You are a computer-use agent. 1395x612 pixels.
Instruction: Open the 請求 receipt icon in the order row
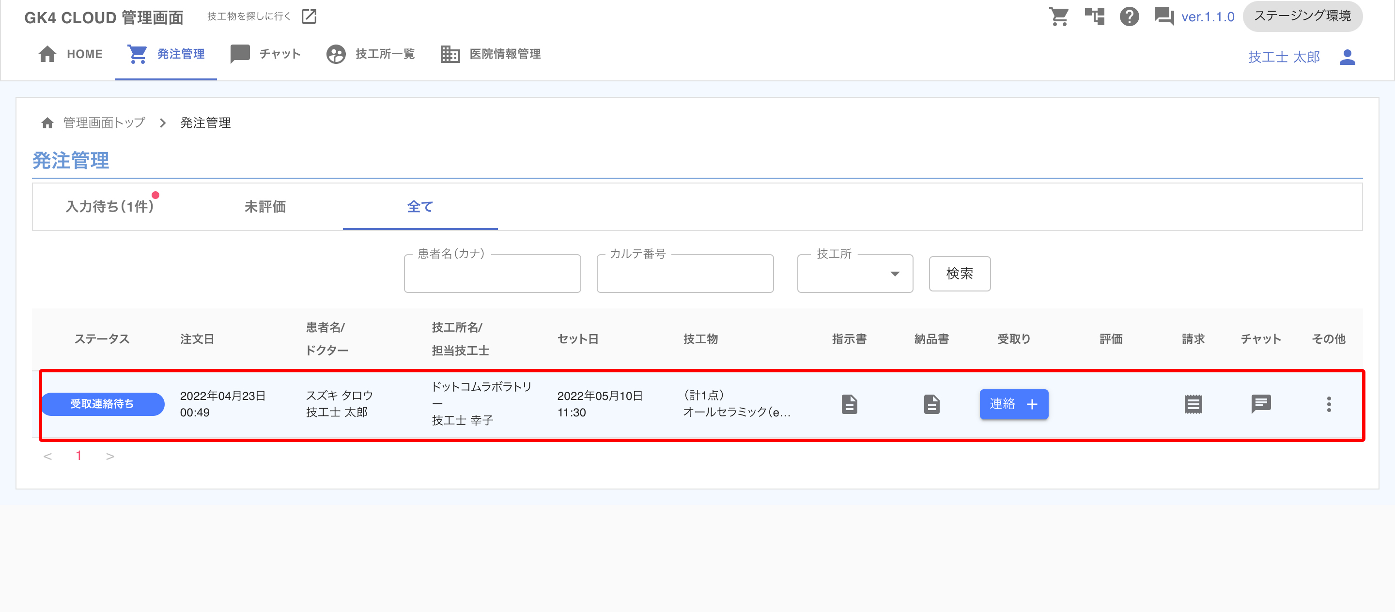[1193, 404]
